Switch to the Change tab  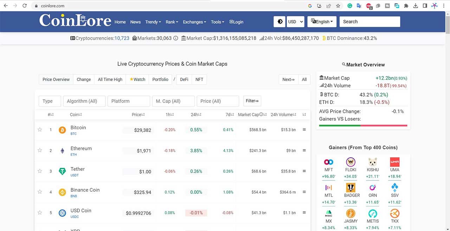tap(84, 79)
